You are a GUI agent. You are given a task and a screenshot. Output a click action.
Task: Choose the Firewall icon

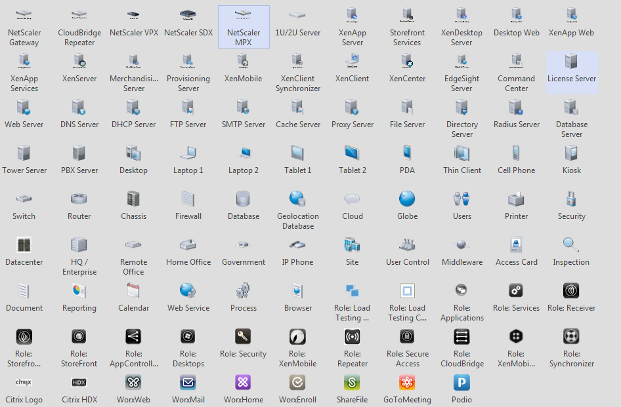[188, 199]
